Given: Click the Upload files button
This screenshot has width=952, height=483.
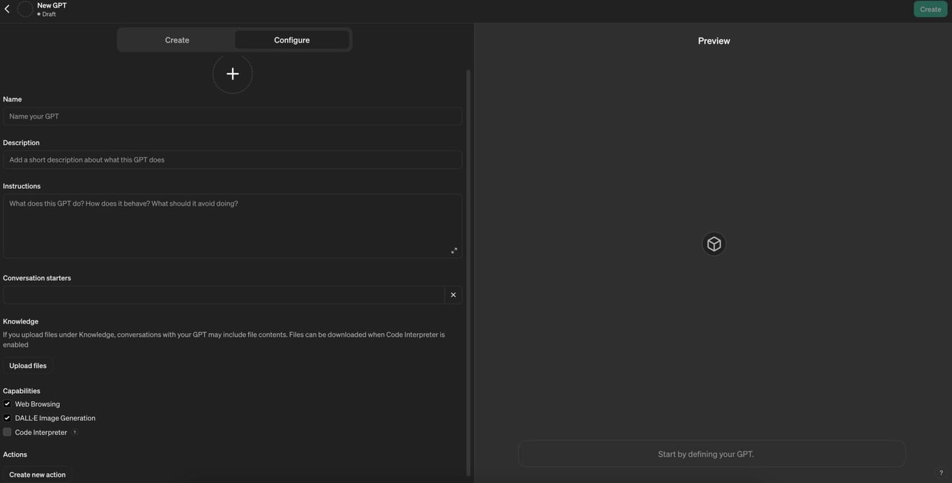Looking at the screenshot, I should (28, 366).
